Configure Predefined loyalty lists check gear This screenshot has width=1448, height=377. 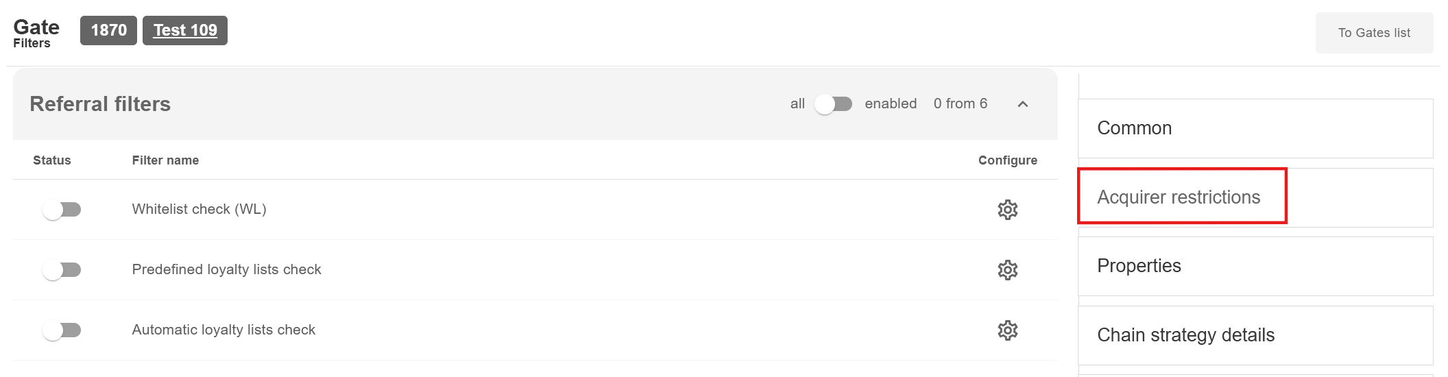click(1007, 270)
